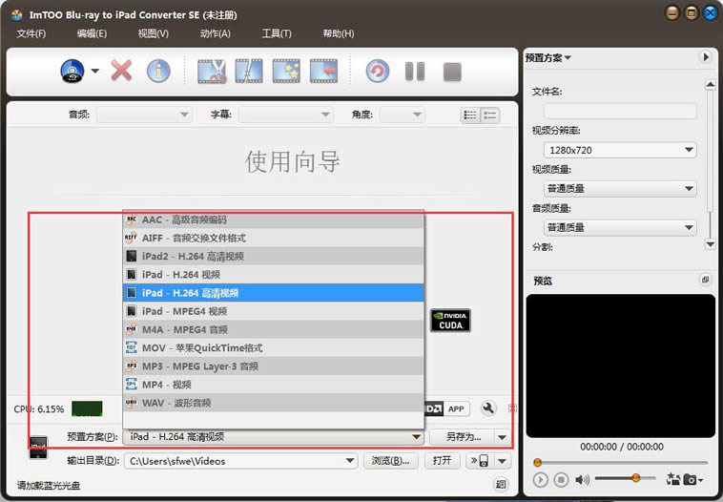Open the 字幕 dropdown

(286, 115)
